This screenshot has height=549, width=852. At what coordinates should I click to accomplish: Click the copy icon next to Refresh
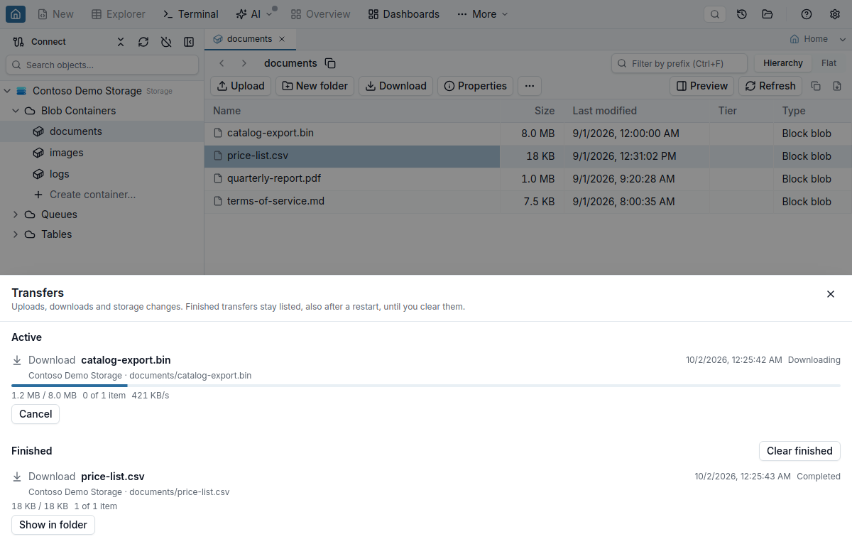[x=816, y=86]
